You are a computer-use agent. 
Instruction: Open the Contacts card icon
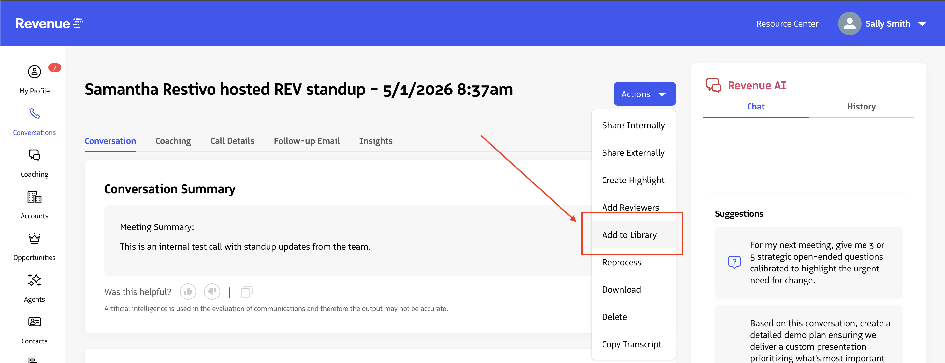(35, 322)
